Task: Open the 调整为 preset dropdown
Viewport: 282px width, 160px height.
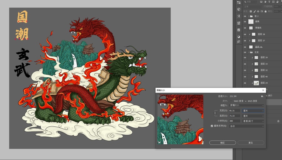Action: [247, 105]
